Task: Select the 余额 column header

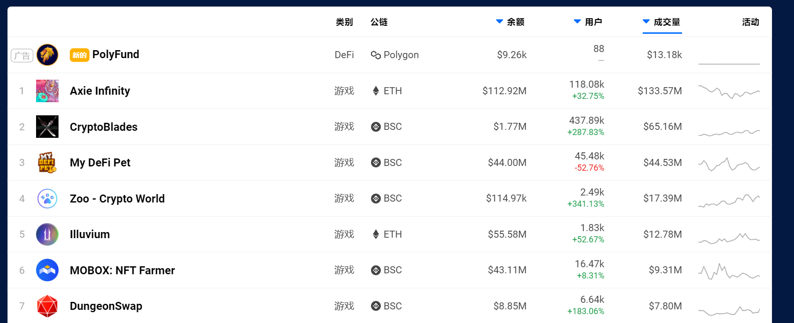Action: (x=516, y=22)
